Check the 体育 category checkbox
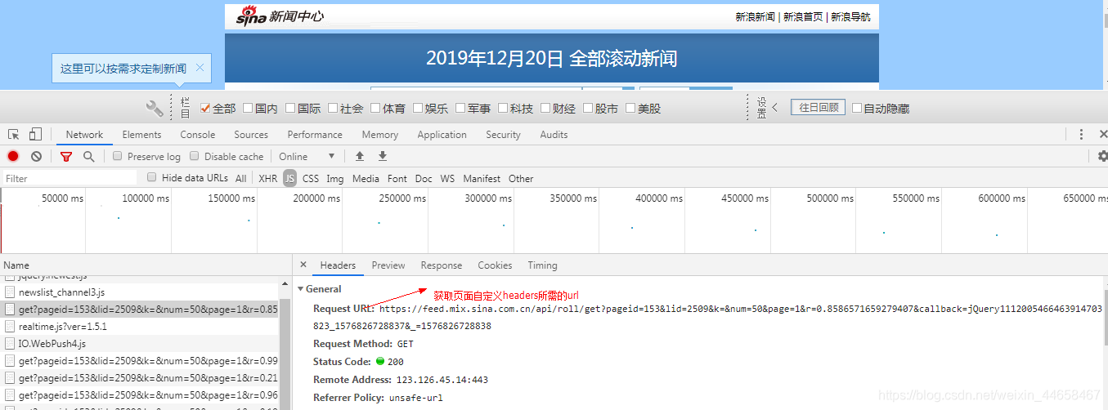 pos(375,108)
